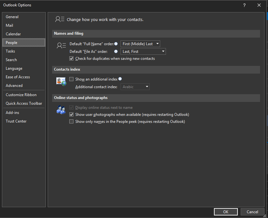Disable checking for duplicates when saving contacts
Image resolution: width=268 pixels, height=218 pixels.
72,59
